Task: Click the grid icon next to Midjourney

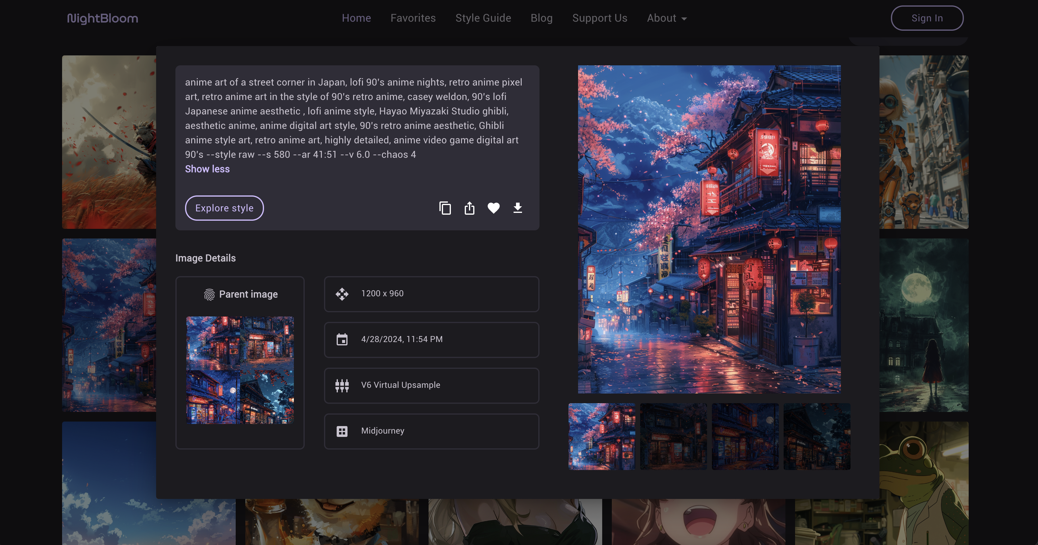Action: coord(342,431)
